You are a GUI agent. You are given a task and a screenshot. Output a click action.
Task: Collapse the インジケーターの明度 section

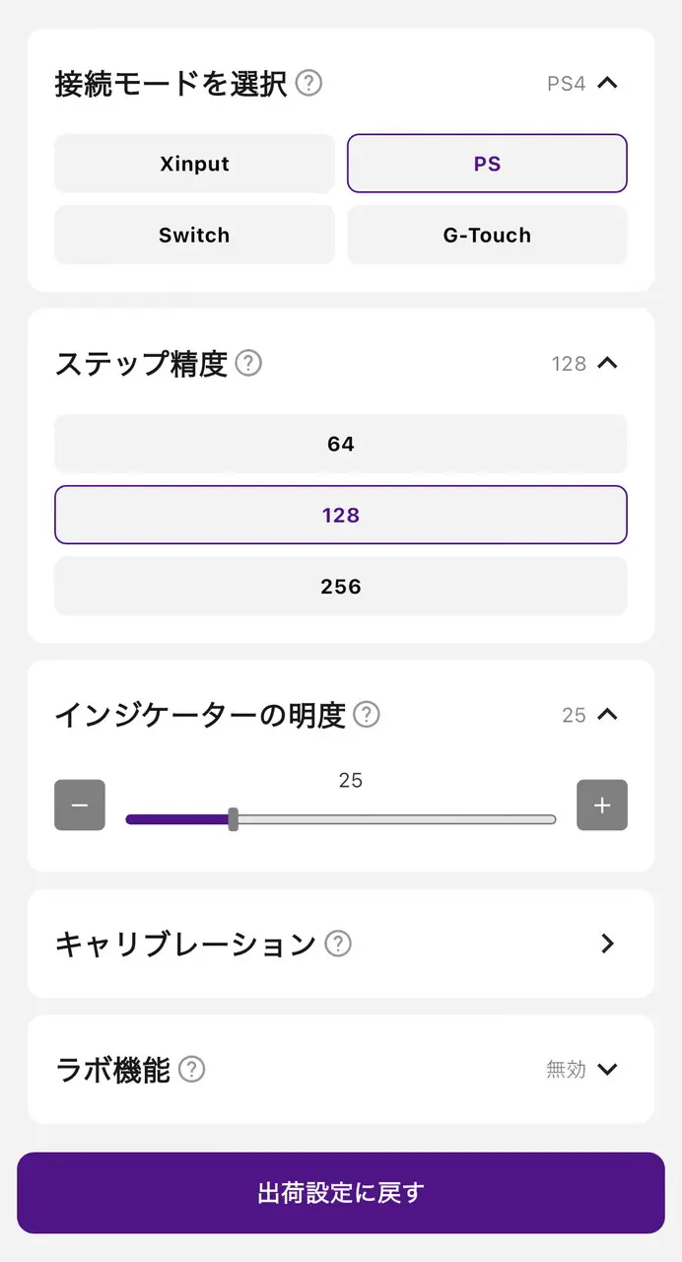click(608, 714)
